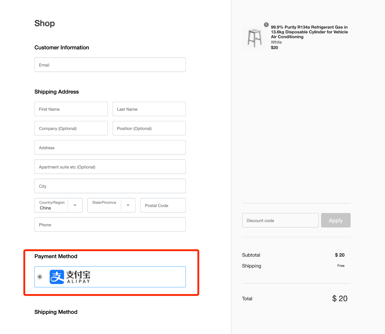Select the Apartment suite etc field
The image size is (385, 334).
(110, 167)
